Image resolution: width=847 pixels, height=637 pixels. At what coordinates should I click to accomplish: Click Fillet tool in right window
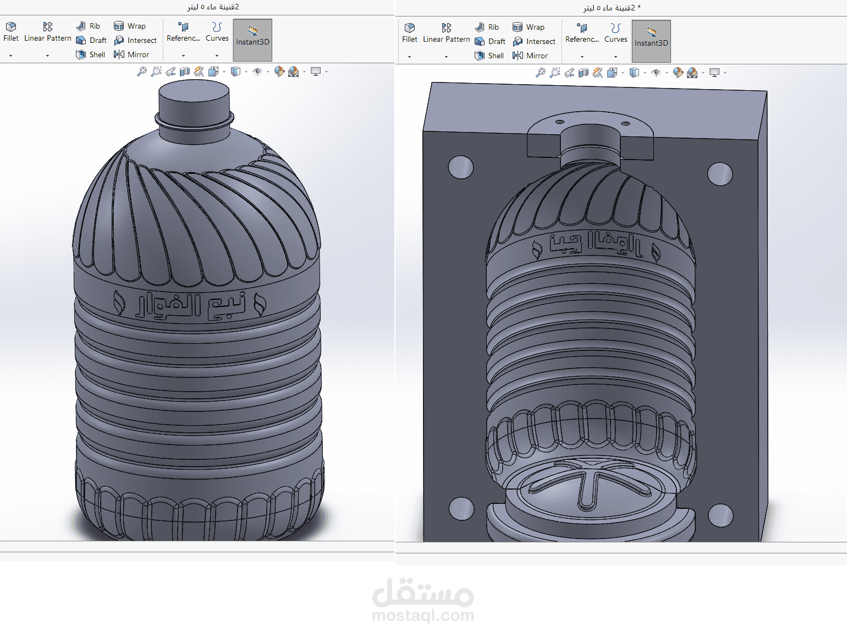pyautogui.click(x=410, y=33)
